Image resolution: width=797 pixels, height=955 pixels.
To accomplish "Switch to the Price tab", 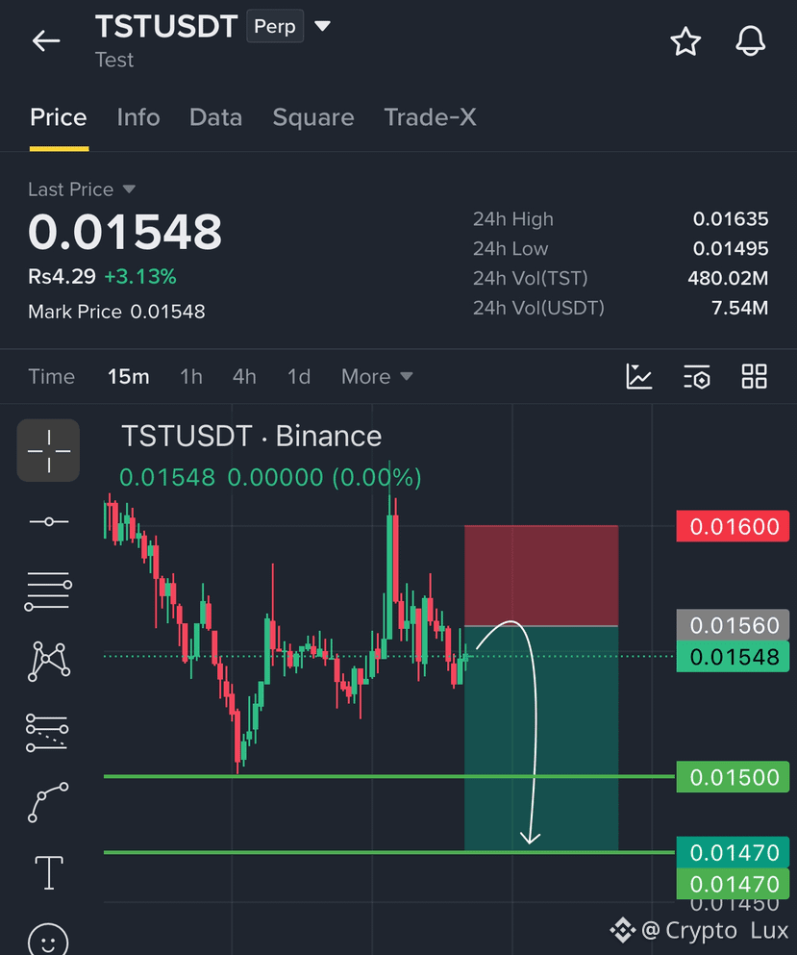I will [x=59, y=117].
